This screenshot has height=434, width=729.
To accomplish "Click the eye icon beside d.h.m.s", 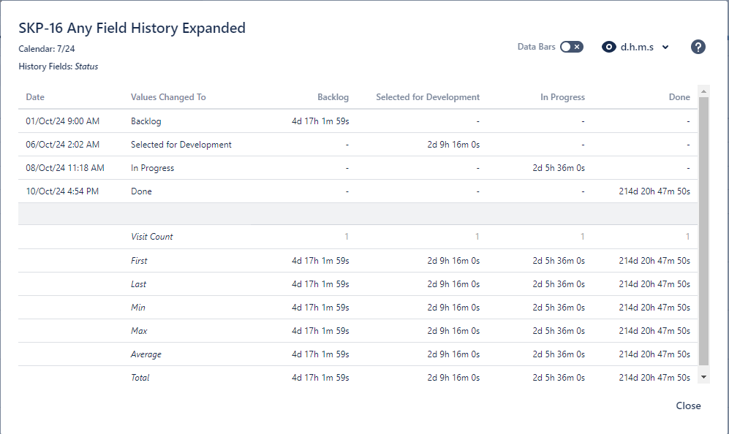I will 608,47.
